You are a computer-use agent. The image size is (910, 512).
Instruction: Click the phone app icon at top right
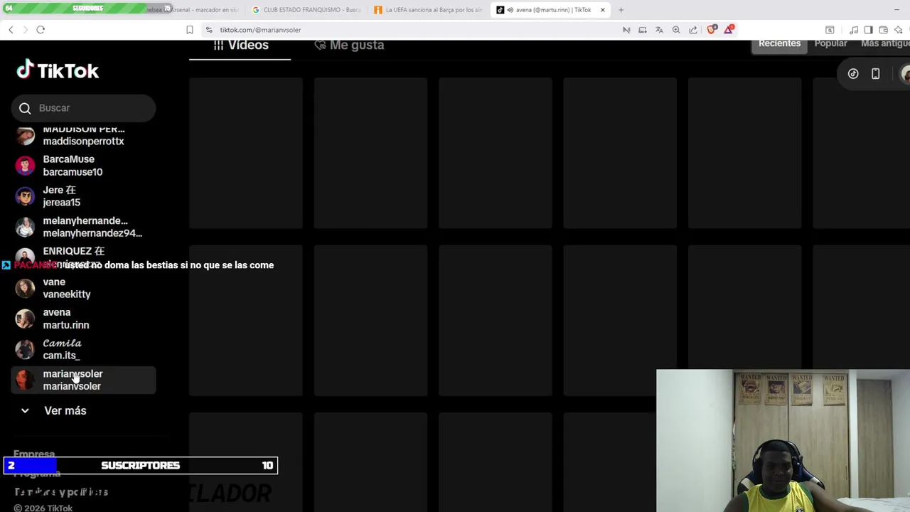point(876,73)
